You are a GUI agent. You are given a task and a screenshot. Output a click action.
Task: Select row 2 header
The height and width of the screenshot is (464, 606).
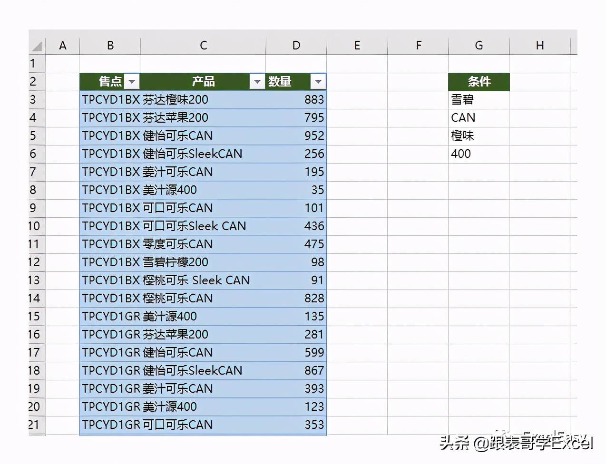pos(37,82)
